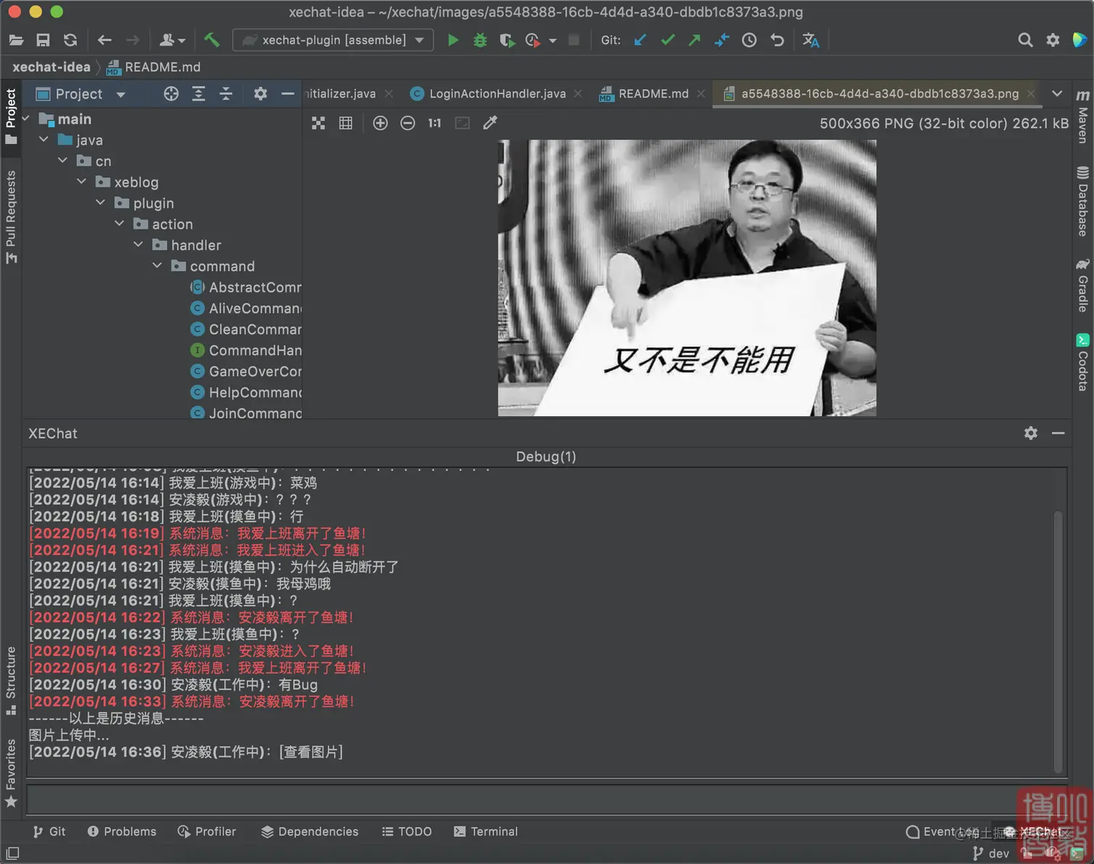Image resolution: width=1094 pixels, height=864 pixels.
Task: Show hidden editor tabs chevron
Action: click(1057, 93)
